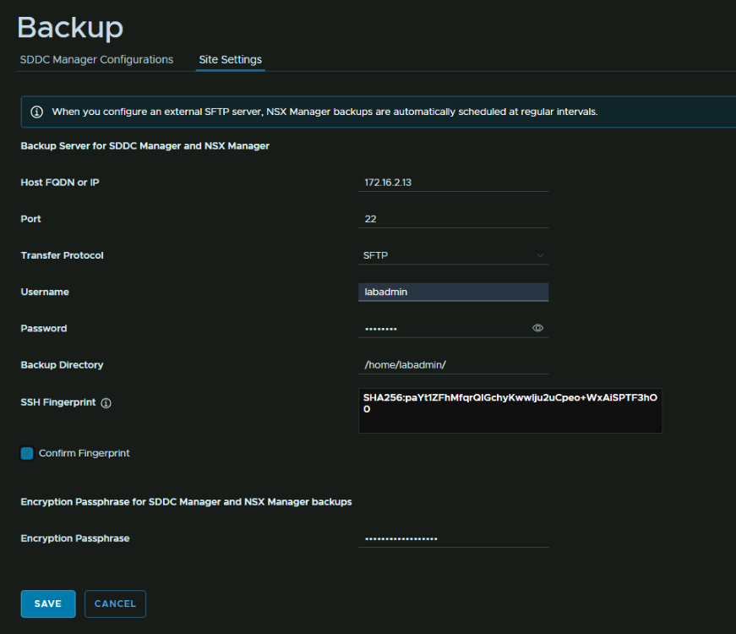Click the 'Encryption Passphrase for SDDC Manager and NSX Manager backups' heading
736x634 pixels.
tap(186, 502)
